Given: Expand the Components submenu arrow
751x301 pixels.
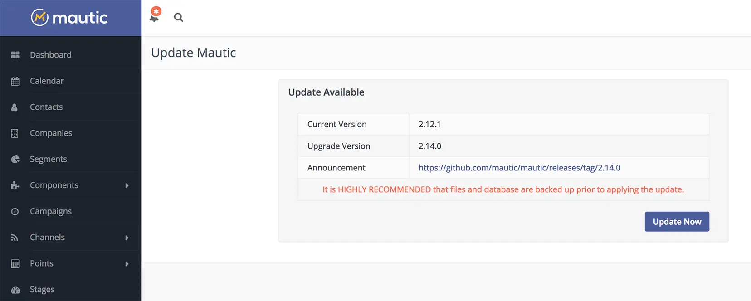Looking at the screenshot, I should tap(127, 185).
